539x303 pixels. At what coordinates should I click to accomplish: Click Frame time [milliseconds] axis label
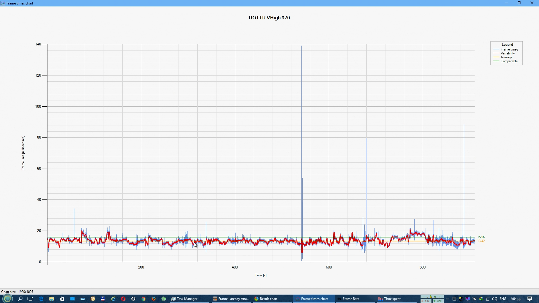[23, 153]
